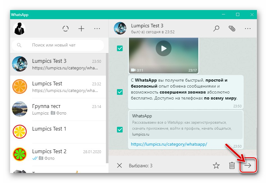The image size is (267, 183).
Task: Open the status circle icon
Action: (x=66, y=29)
